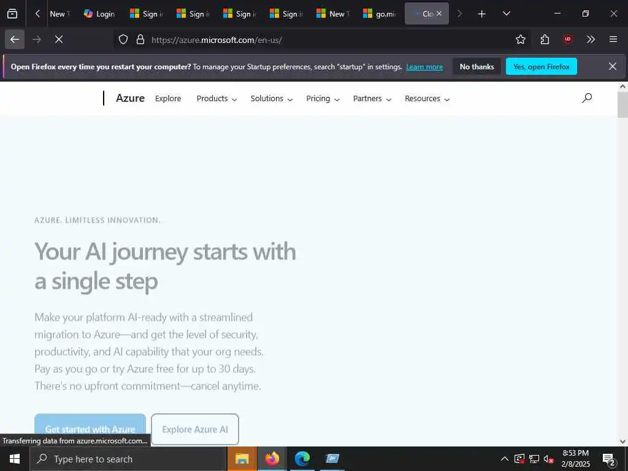The height and width of the screenshot is (471, 628).
Task: Open the security alert tray icon
Action: [519, 459]
